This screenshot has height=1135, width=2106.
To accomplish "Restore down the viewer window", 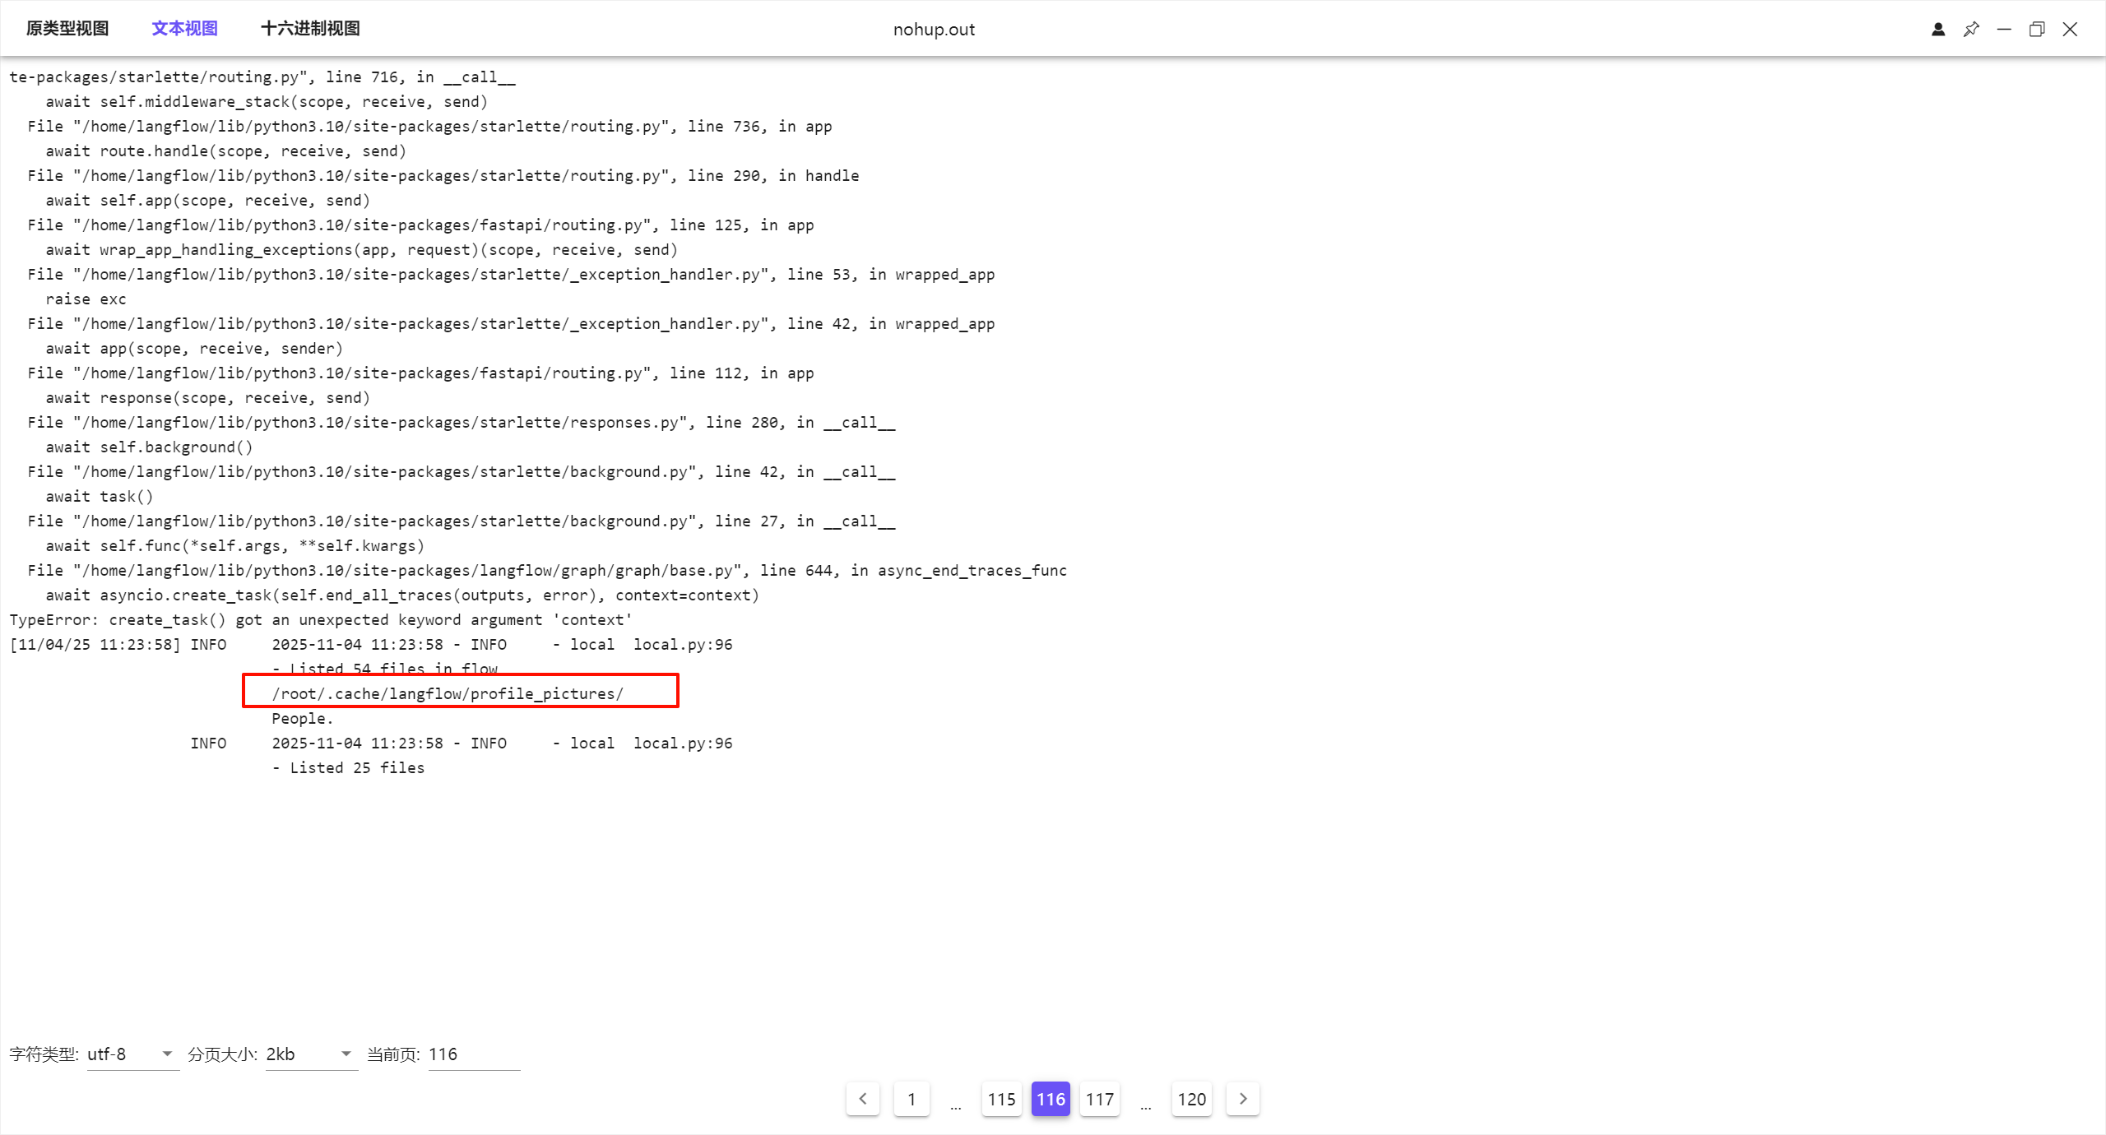I will pos(2037,30).
